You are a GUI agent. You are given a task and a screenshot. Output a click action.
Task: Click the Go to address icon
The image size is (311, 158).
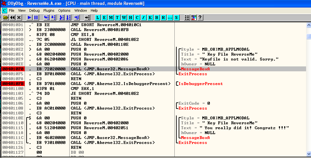[x=87, y=18]
